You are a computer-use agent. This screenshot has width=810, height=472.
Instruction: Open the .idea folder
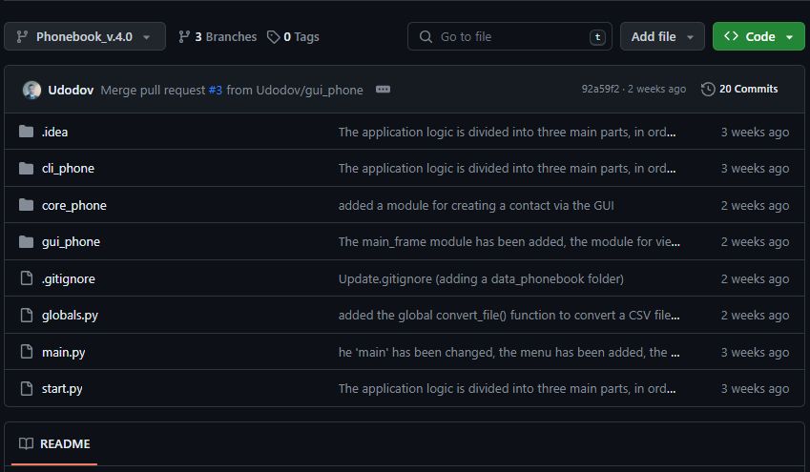(x=54, y=133)
